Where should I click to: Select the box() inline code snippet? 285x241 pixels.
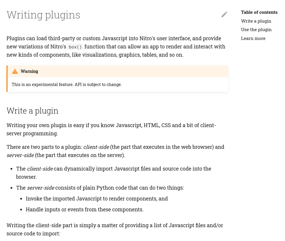75,47
